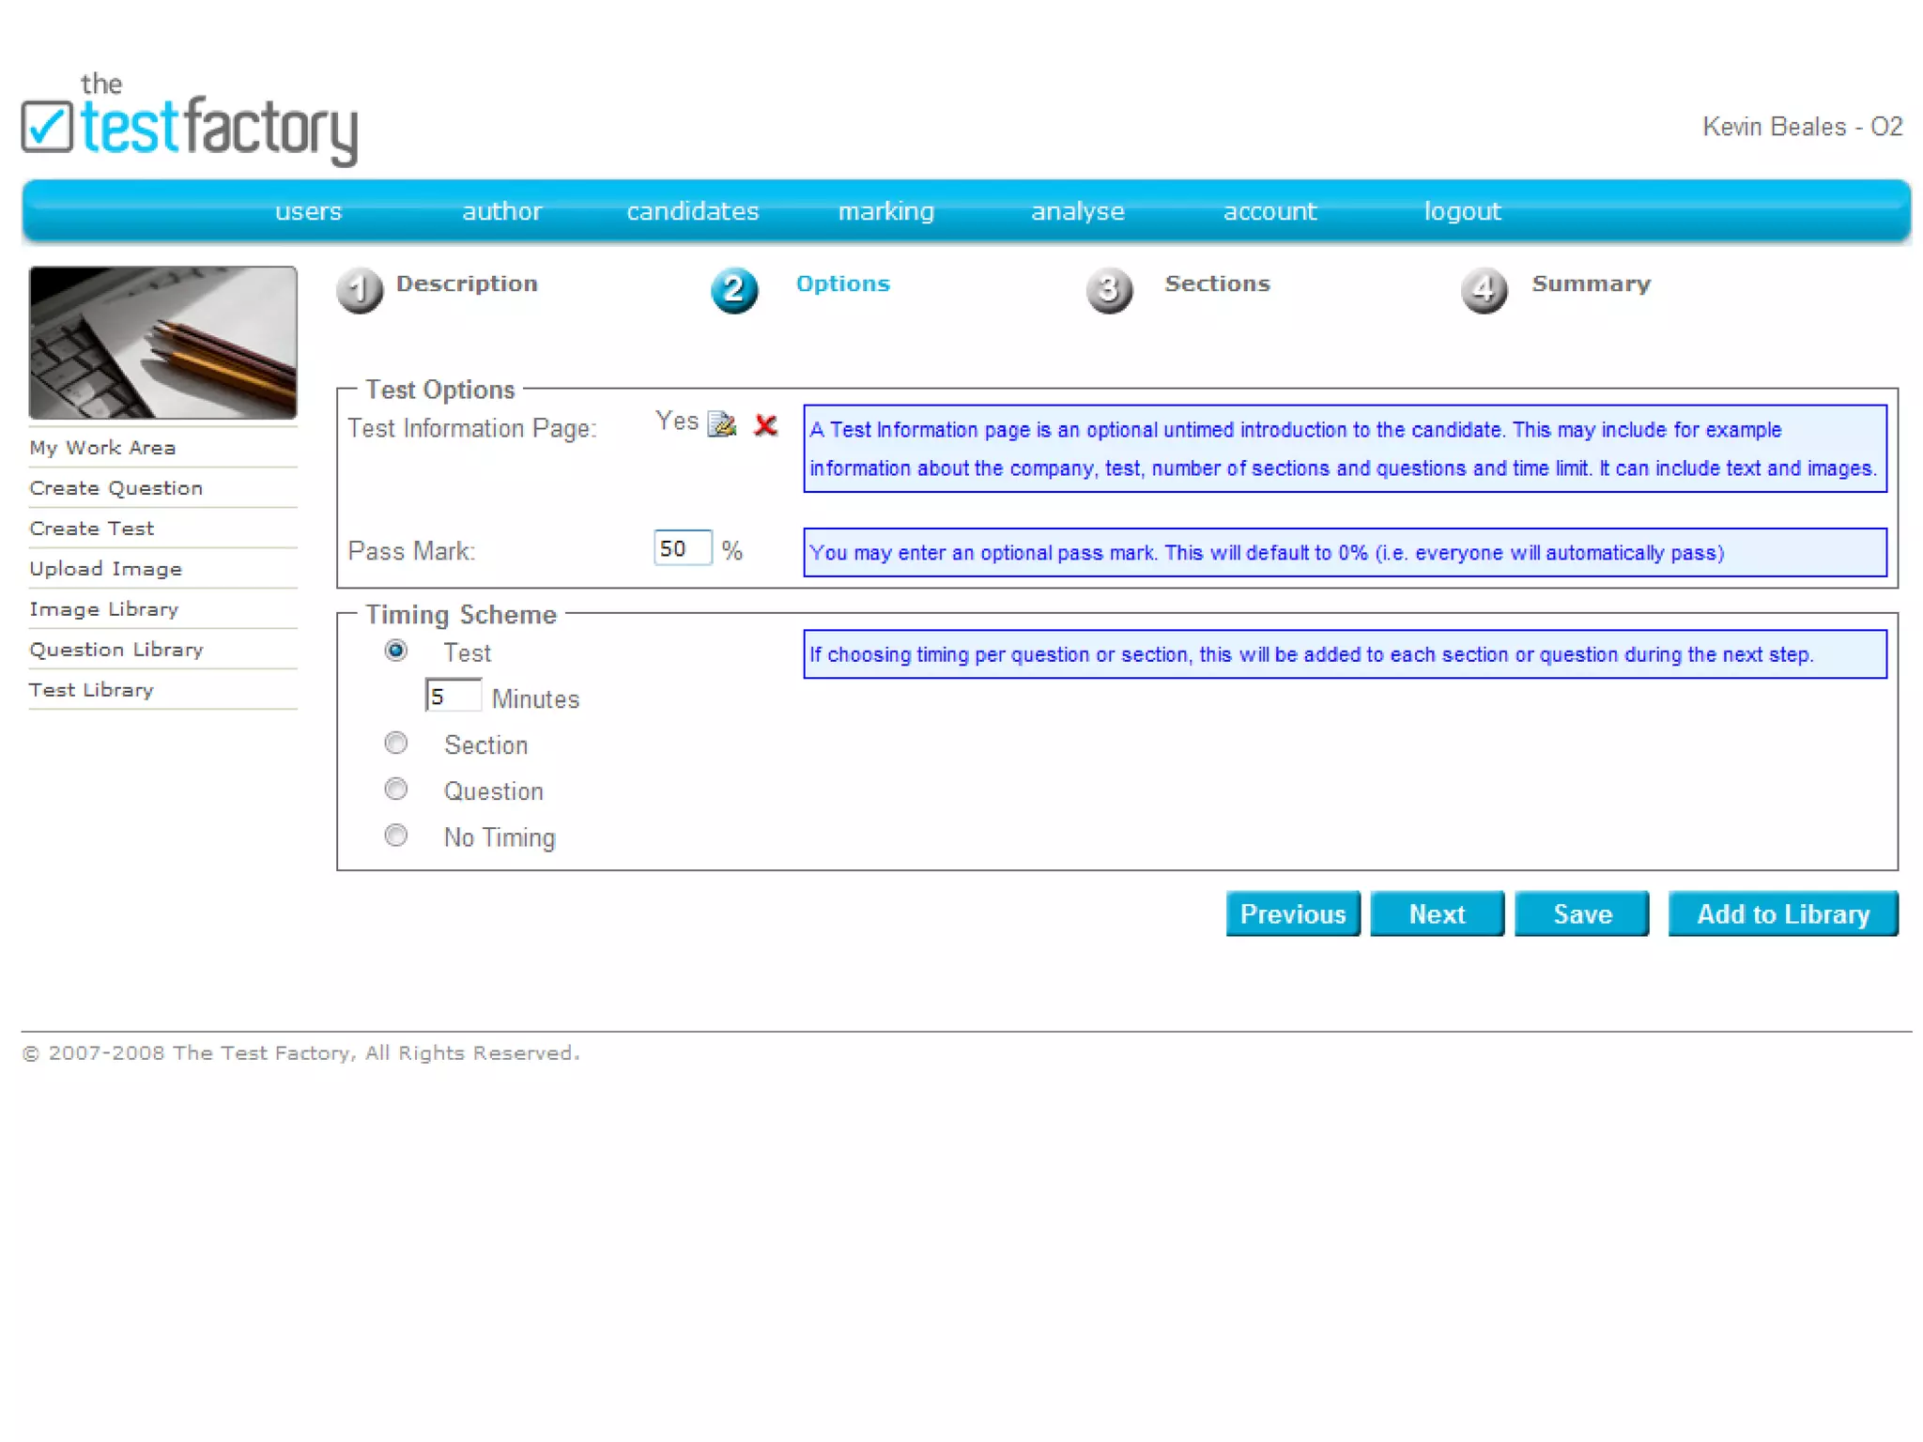
Task: Click the Minutes input field
Action: pos(454,696)
